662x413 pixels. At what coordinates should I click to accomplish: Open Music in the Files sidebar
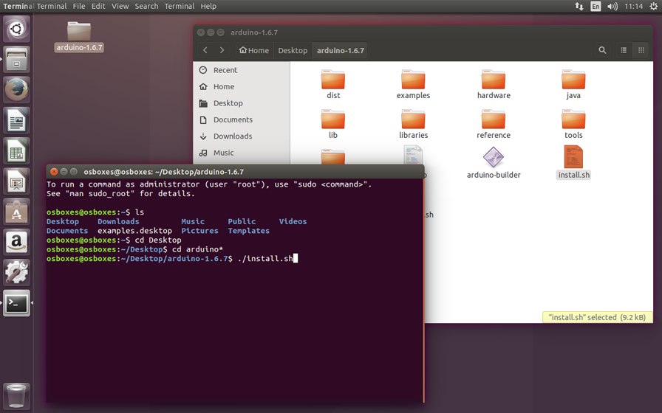(x=242, y=153)
